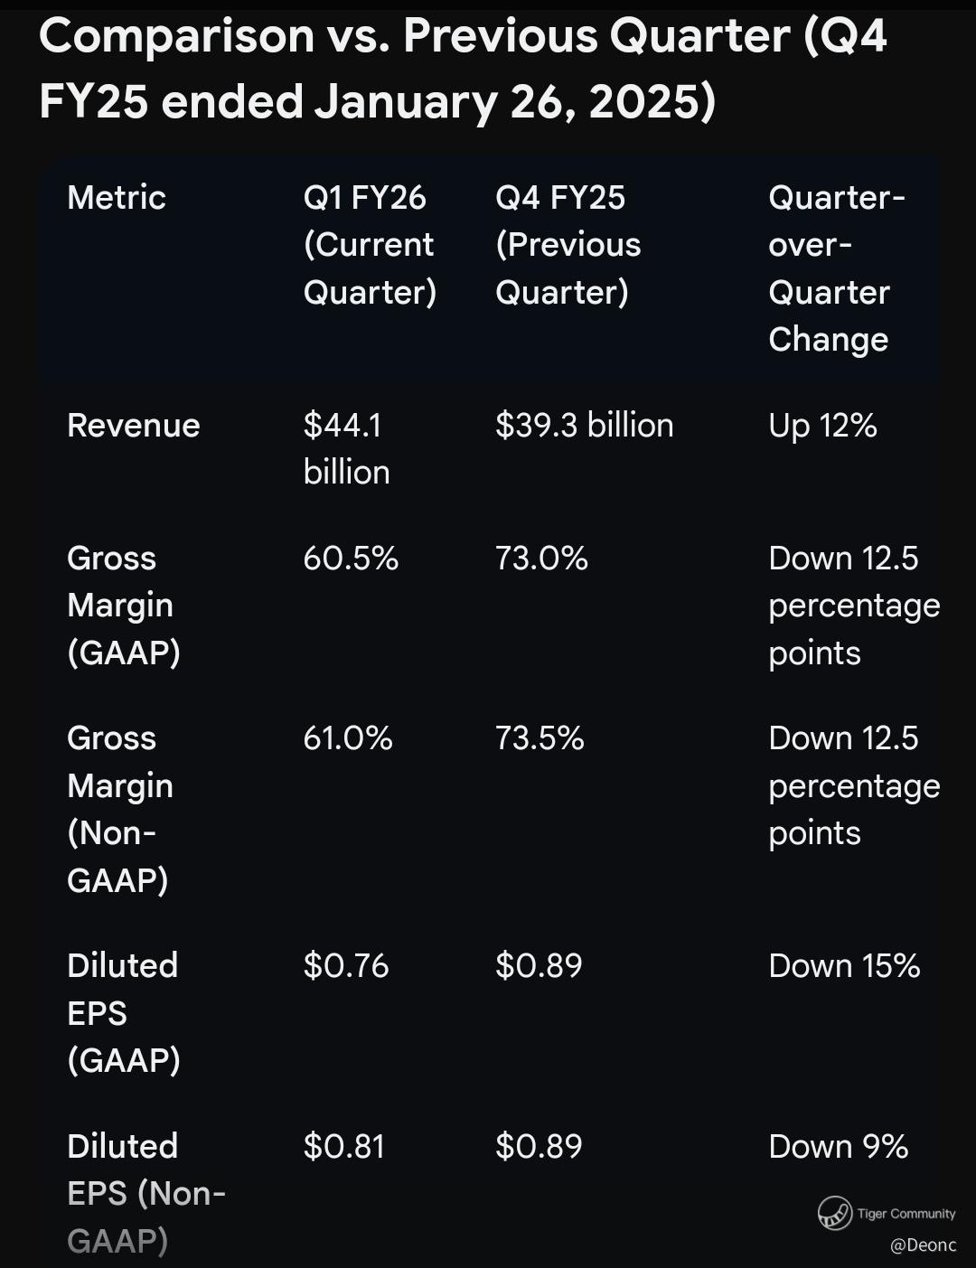
Task: Click the Diluted EPS (GAAP) label
Action: pyautogui.click(x=124, y=1013)
